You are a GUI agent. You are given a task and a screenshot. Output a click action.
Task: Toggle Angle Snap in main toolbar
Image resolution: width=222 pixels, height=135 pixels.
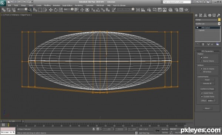(98, 10)
